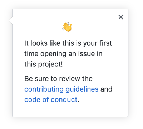Screen dimensions: 143x129
Task: Click the word 'and' after guidelines link
Action: pyautogui.click(x=106, y=89)
